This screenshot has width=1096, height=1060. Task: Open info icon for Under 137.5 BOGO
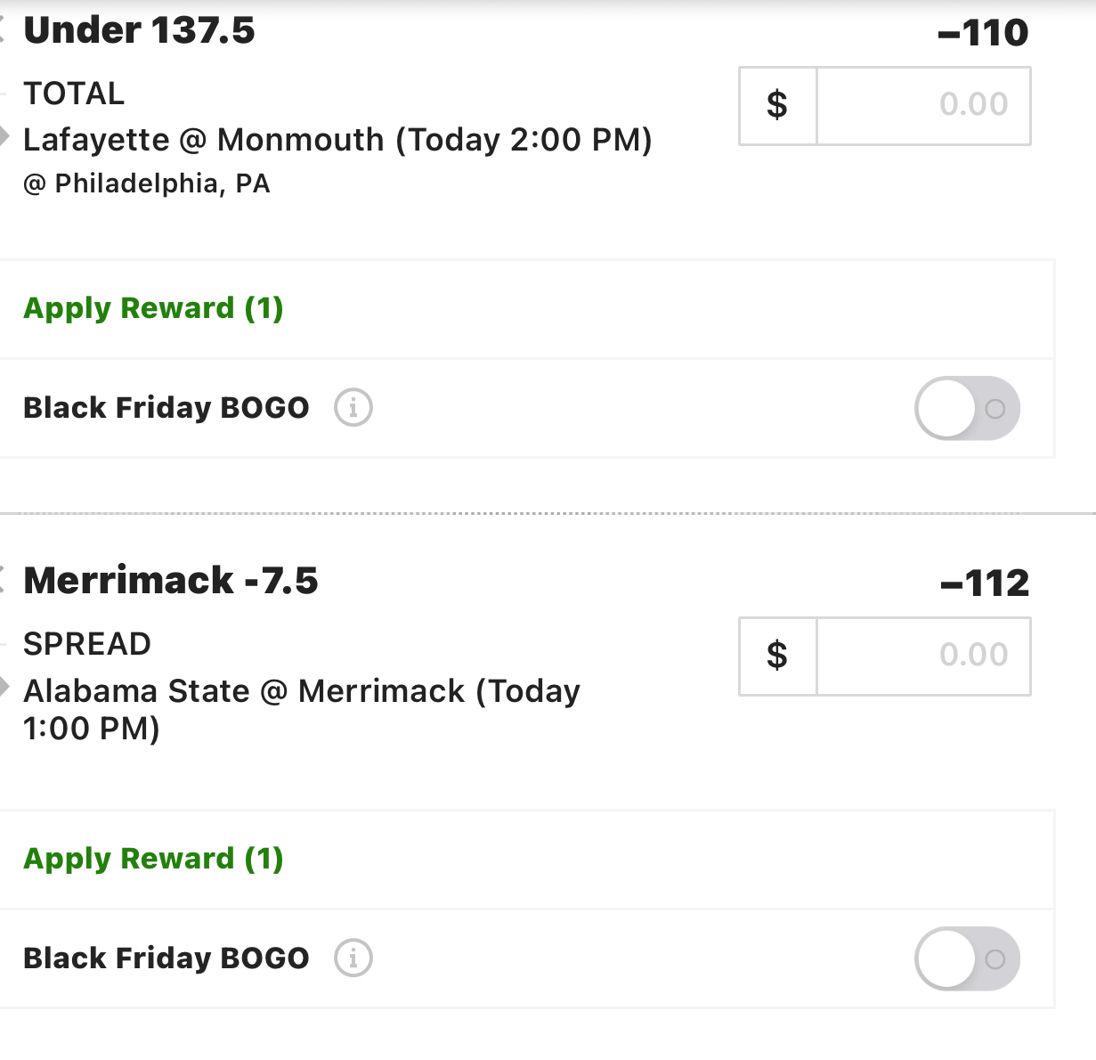pos(353,408)
